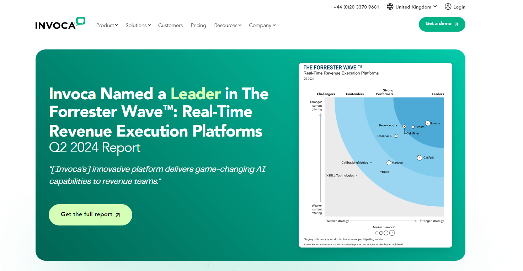The height and width of the screenshot is (271, 523).
Task: Click Get the full report button
Action: tap(90, 215)
